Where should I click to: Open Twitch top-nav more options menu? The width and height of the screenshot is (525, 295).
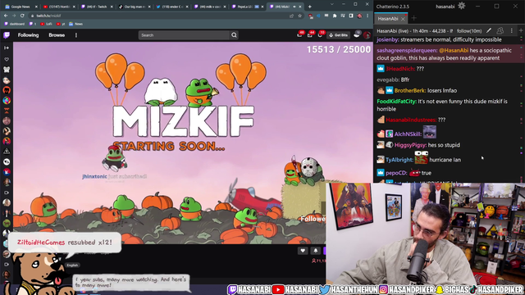click(76, 35)
